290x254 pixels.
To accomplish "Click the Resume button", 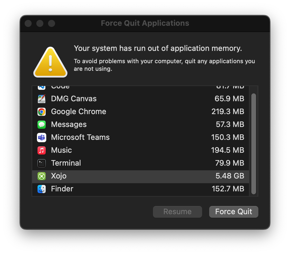I will [x=177, y=212].
